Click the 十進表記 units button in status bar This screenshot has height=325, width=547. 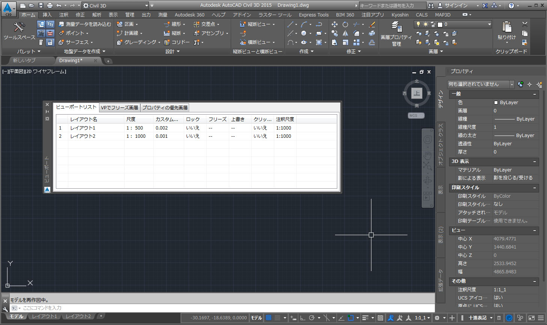point(478,318)
